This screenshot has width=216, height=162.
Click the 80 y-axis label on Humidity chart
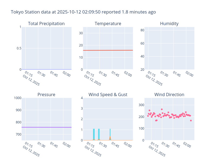[142, 30]
